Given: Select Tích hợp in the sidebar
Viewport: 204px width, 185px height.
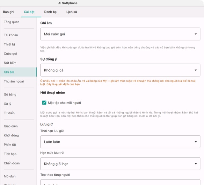Looking at the screenshot, I should [x=18, y=154].
